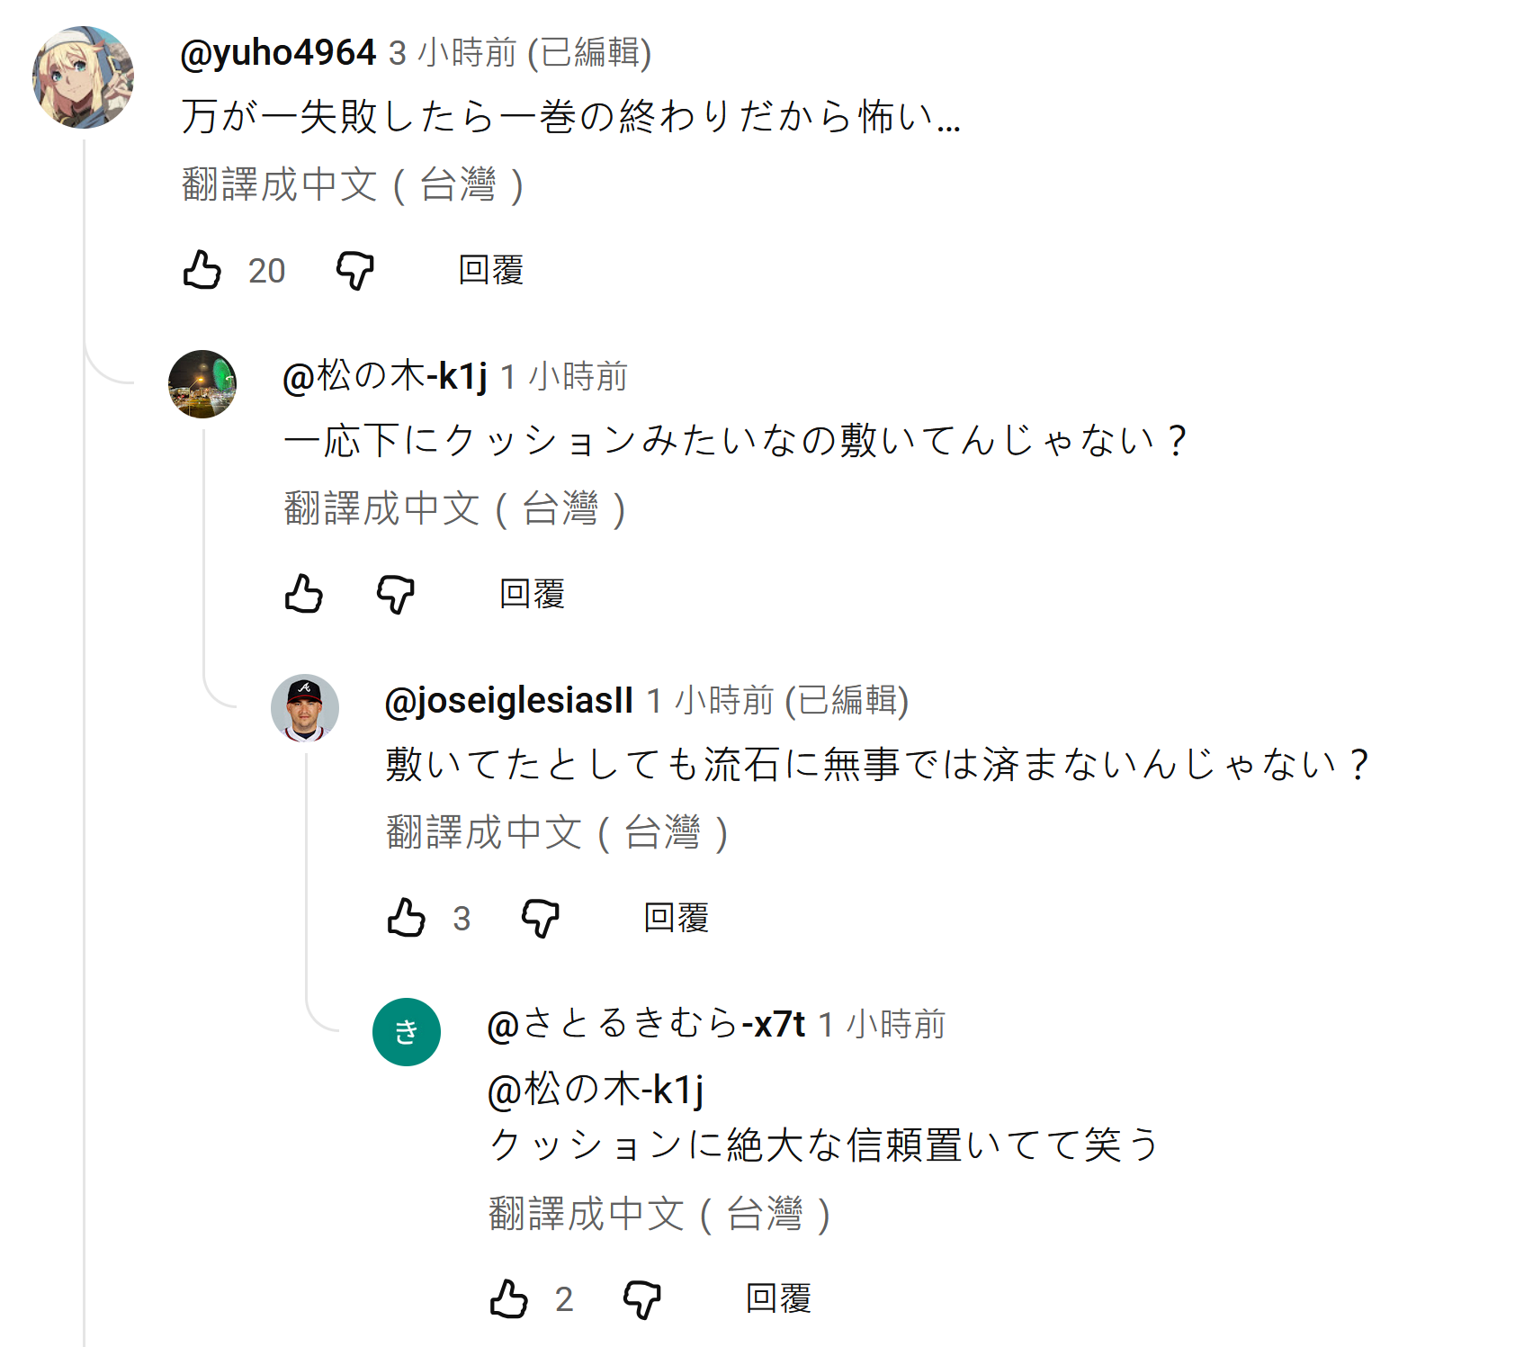1524x1347 pixels.
Task: Open the green き avatar profile
Action: 407,1032
